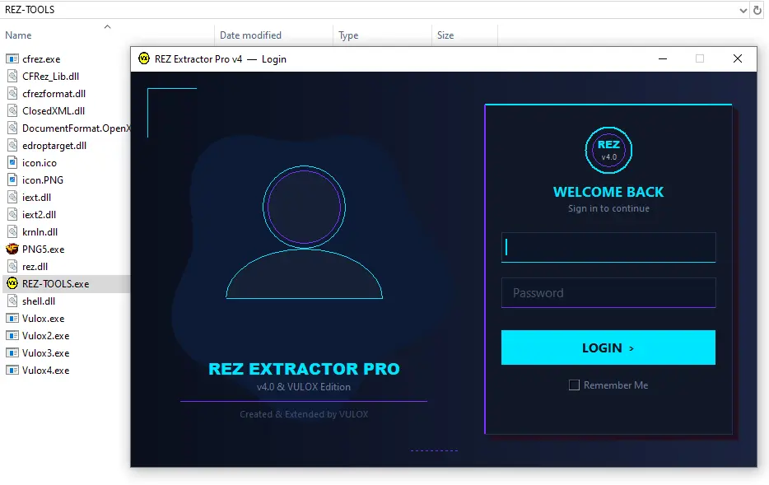Click the LOGIN button
This screenshot has width=769, height=485.
[608, 347]
